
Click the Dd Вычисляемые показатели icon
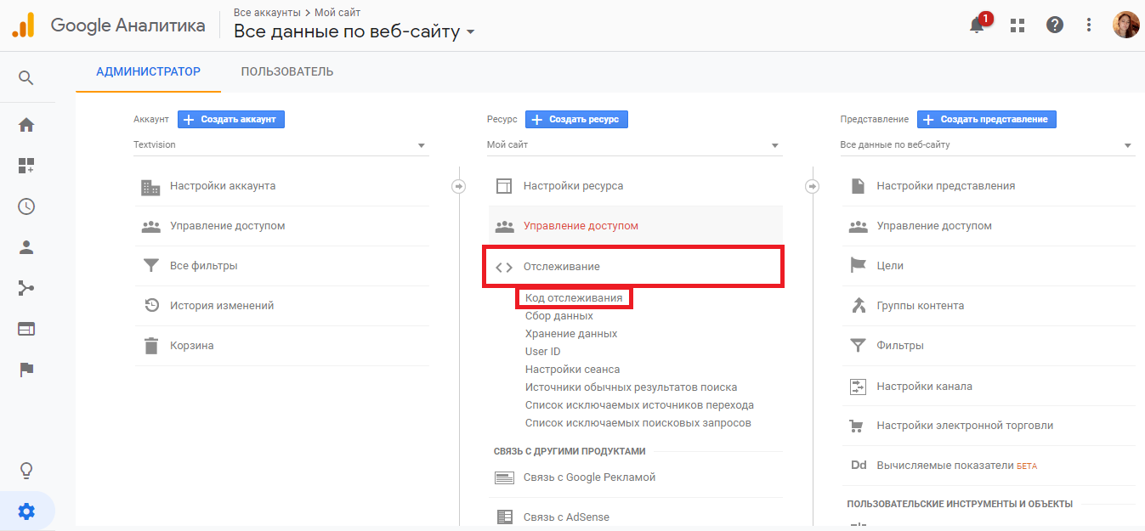(859, 466)
